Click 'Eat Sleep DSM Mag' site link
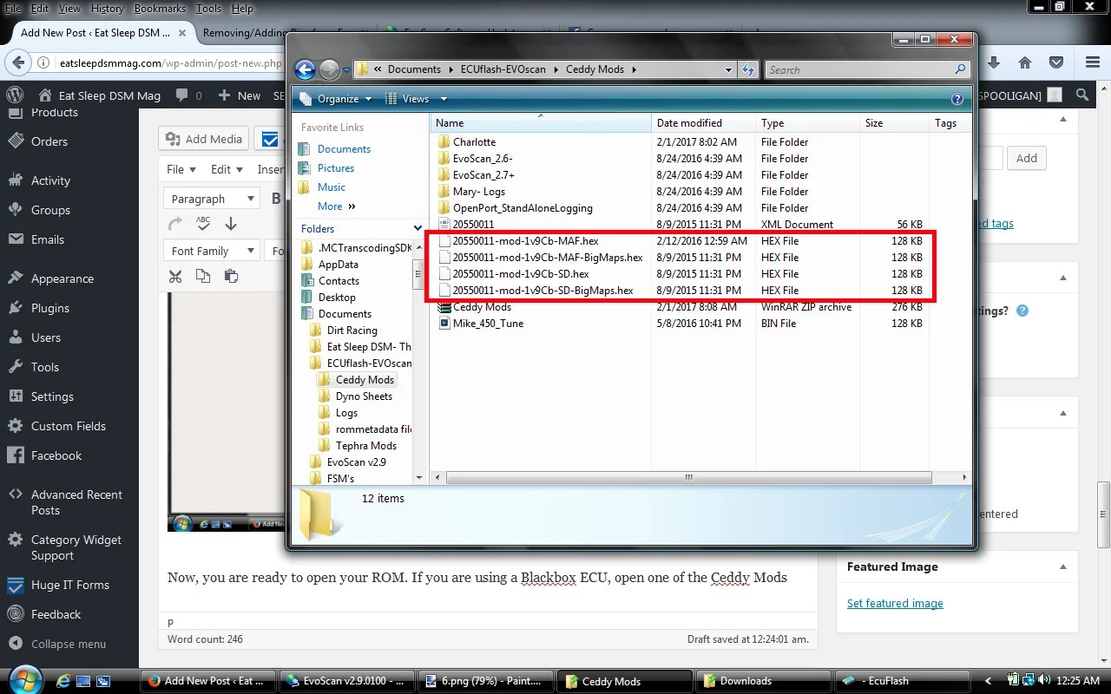The width and height of the screenshot is (1111, 694). pyautogui.click(x=99, y=95)
